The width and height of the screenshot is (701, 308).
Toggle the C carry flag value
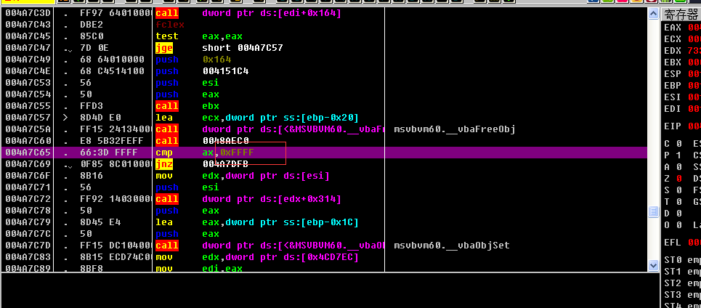[x=680, y=144]
